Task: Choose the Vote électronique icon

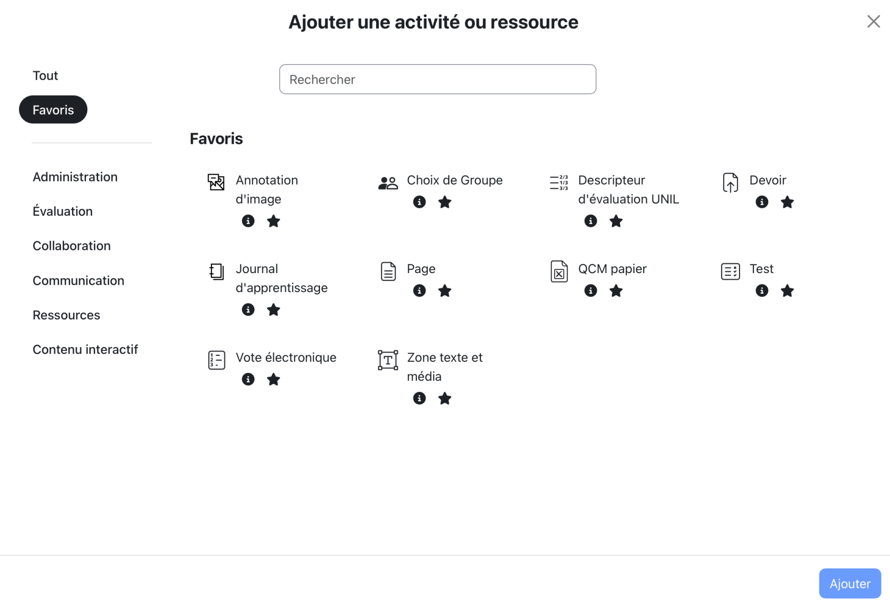Action: click(x=216, y=360)
